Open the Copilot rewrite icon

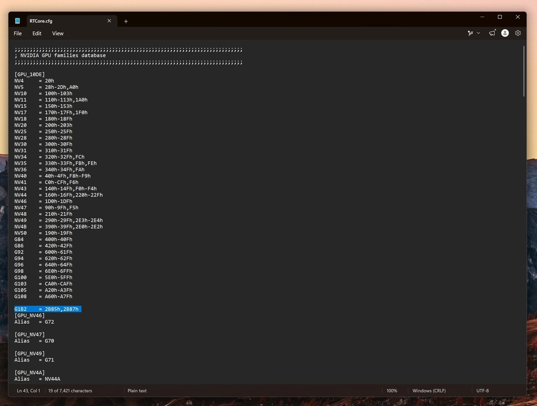pos(470,33)
